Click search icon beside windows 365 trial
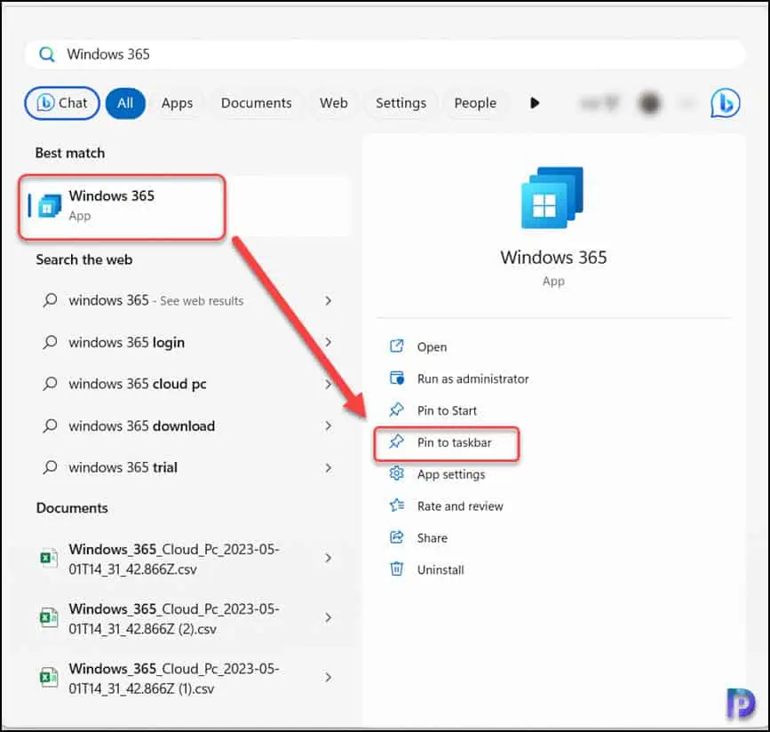The width and height of the screenshot is (770, 732). coord(50,467)
